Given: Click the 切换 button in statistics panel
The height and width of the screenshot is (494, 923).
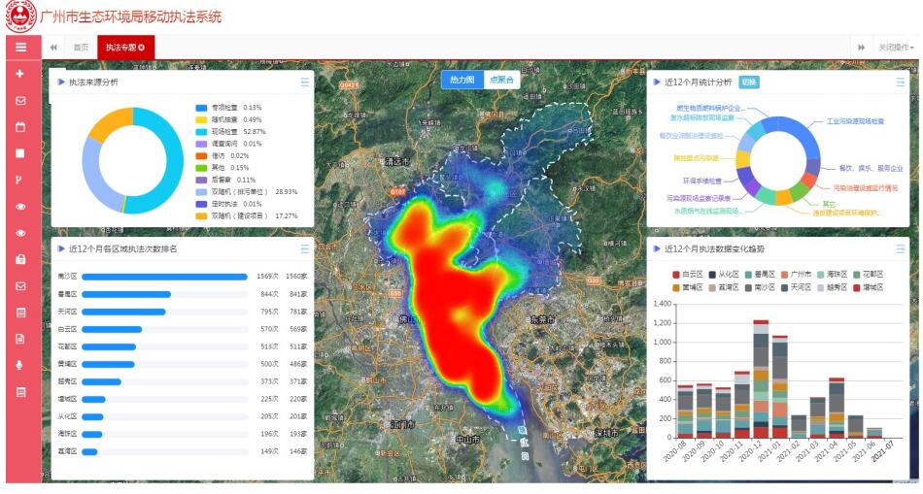Looking at the screenshot, I should 749,82.
